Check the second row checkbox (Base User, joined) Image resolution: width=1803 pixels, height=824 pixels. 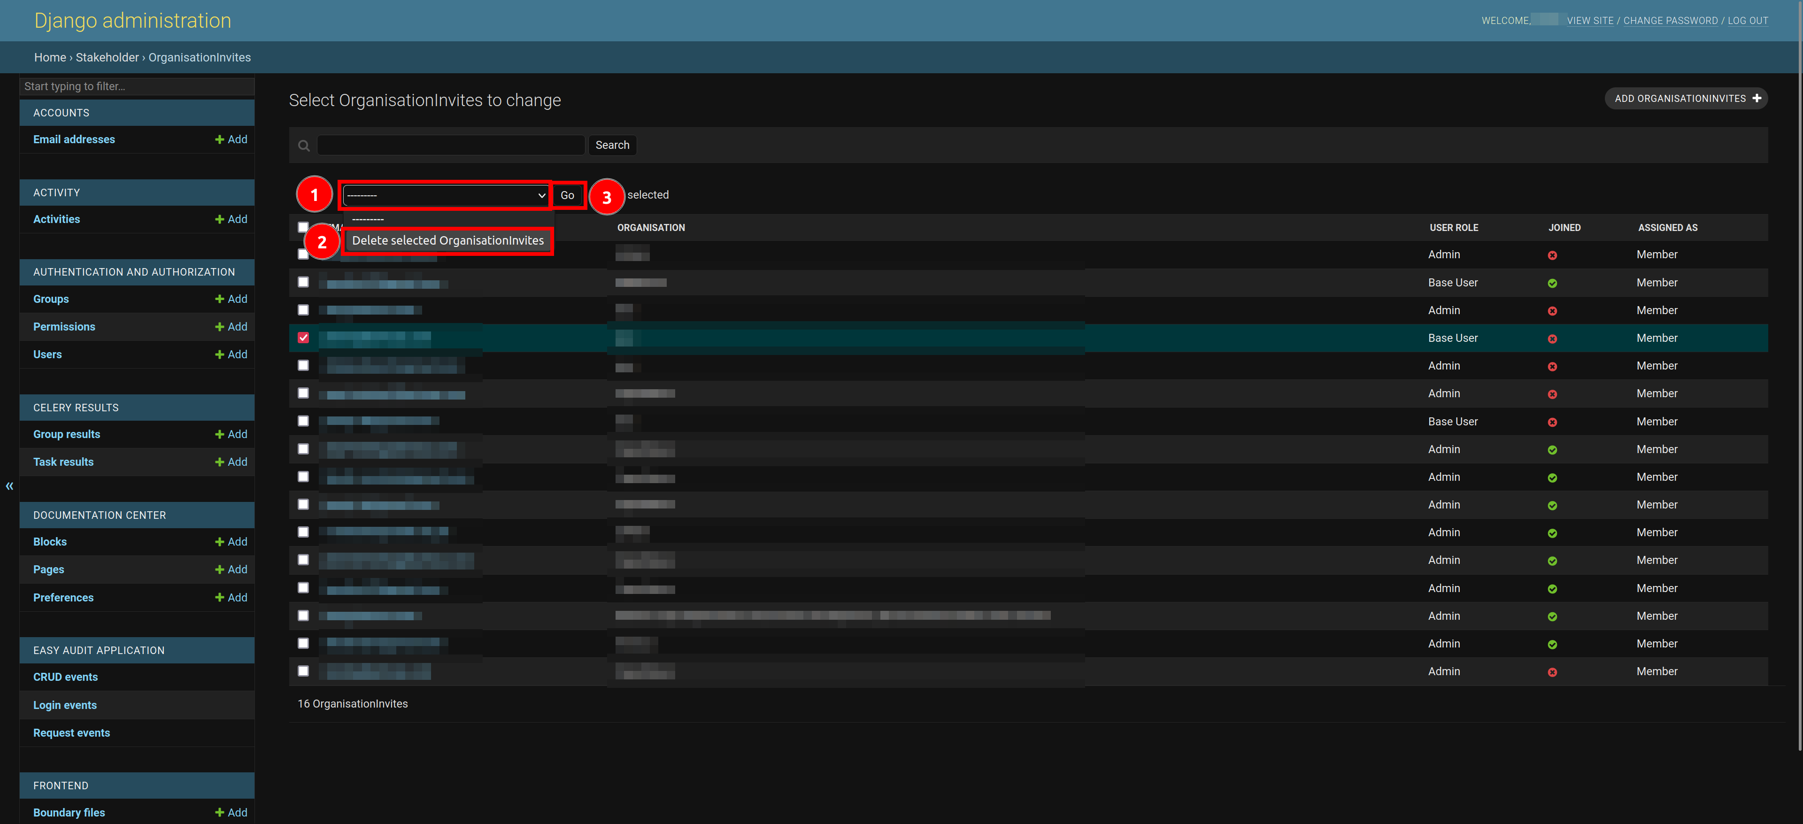point(303,282)
